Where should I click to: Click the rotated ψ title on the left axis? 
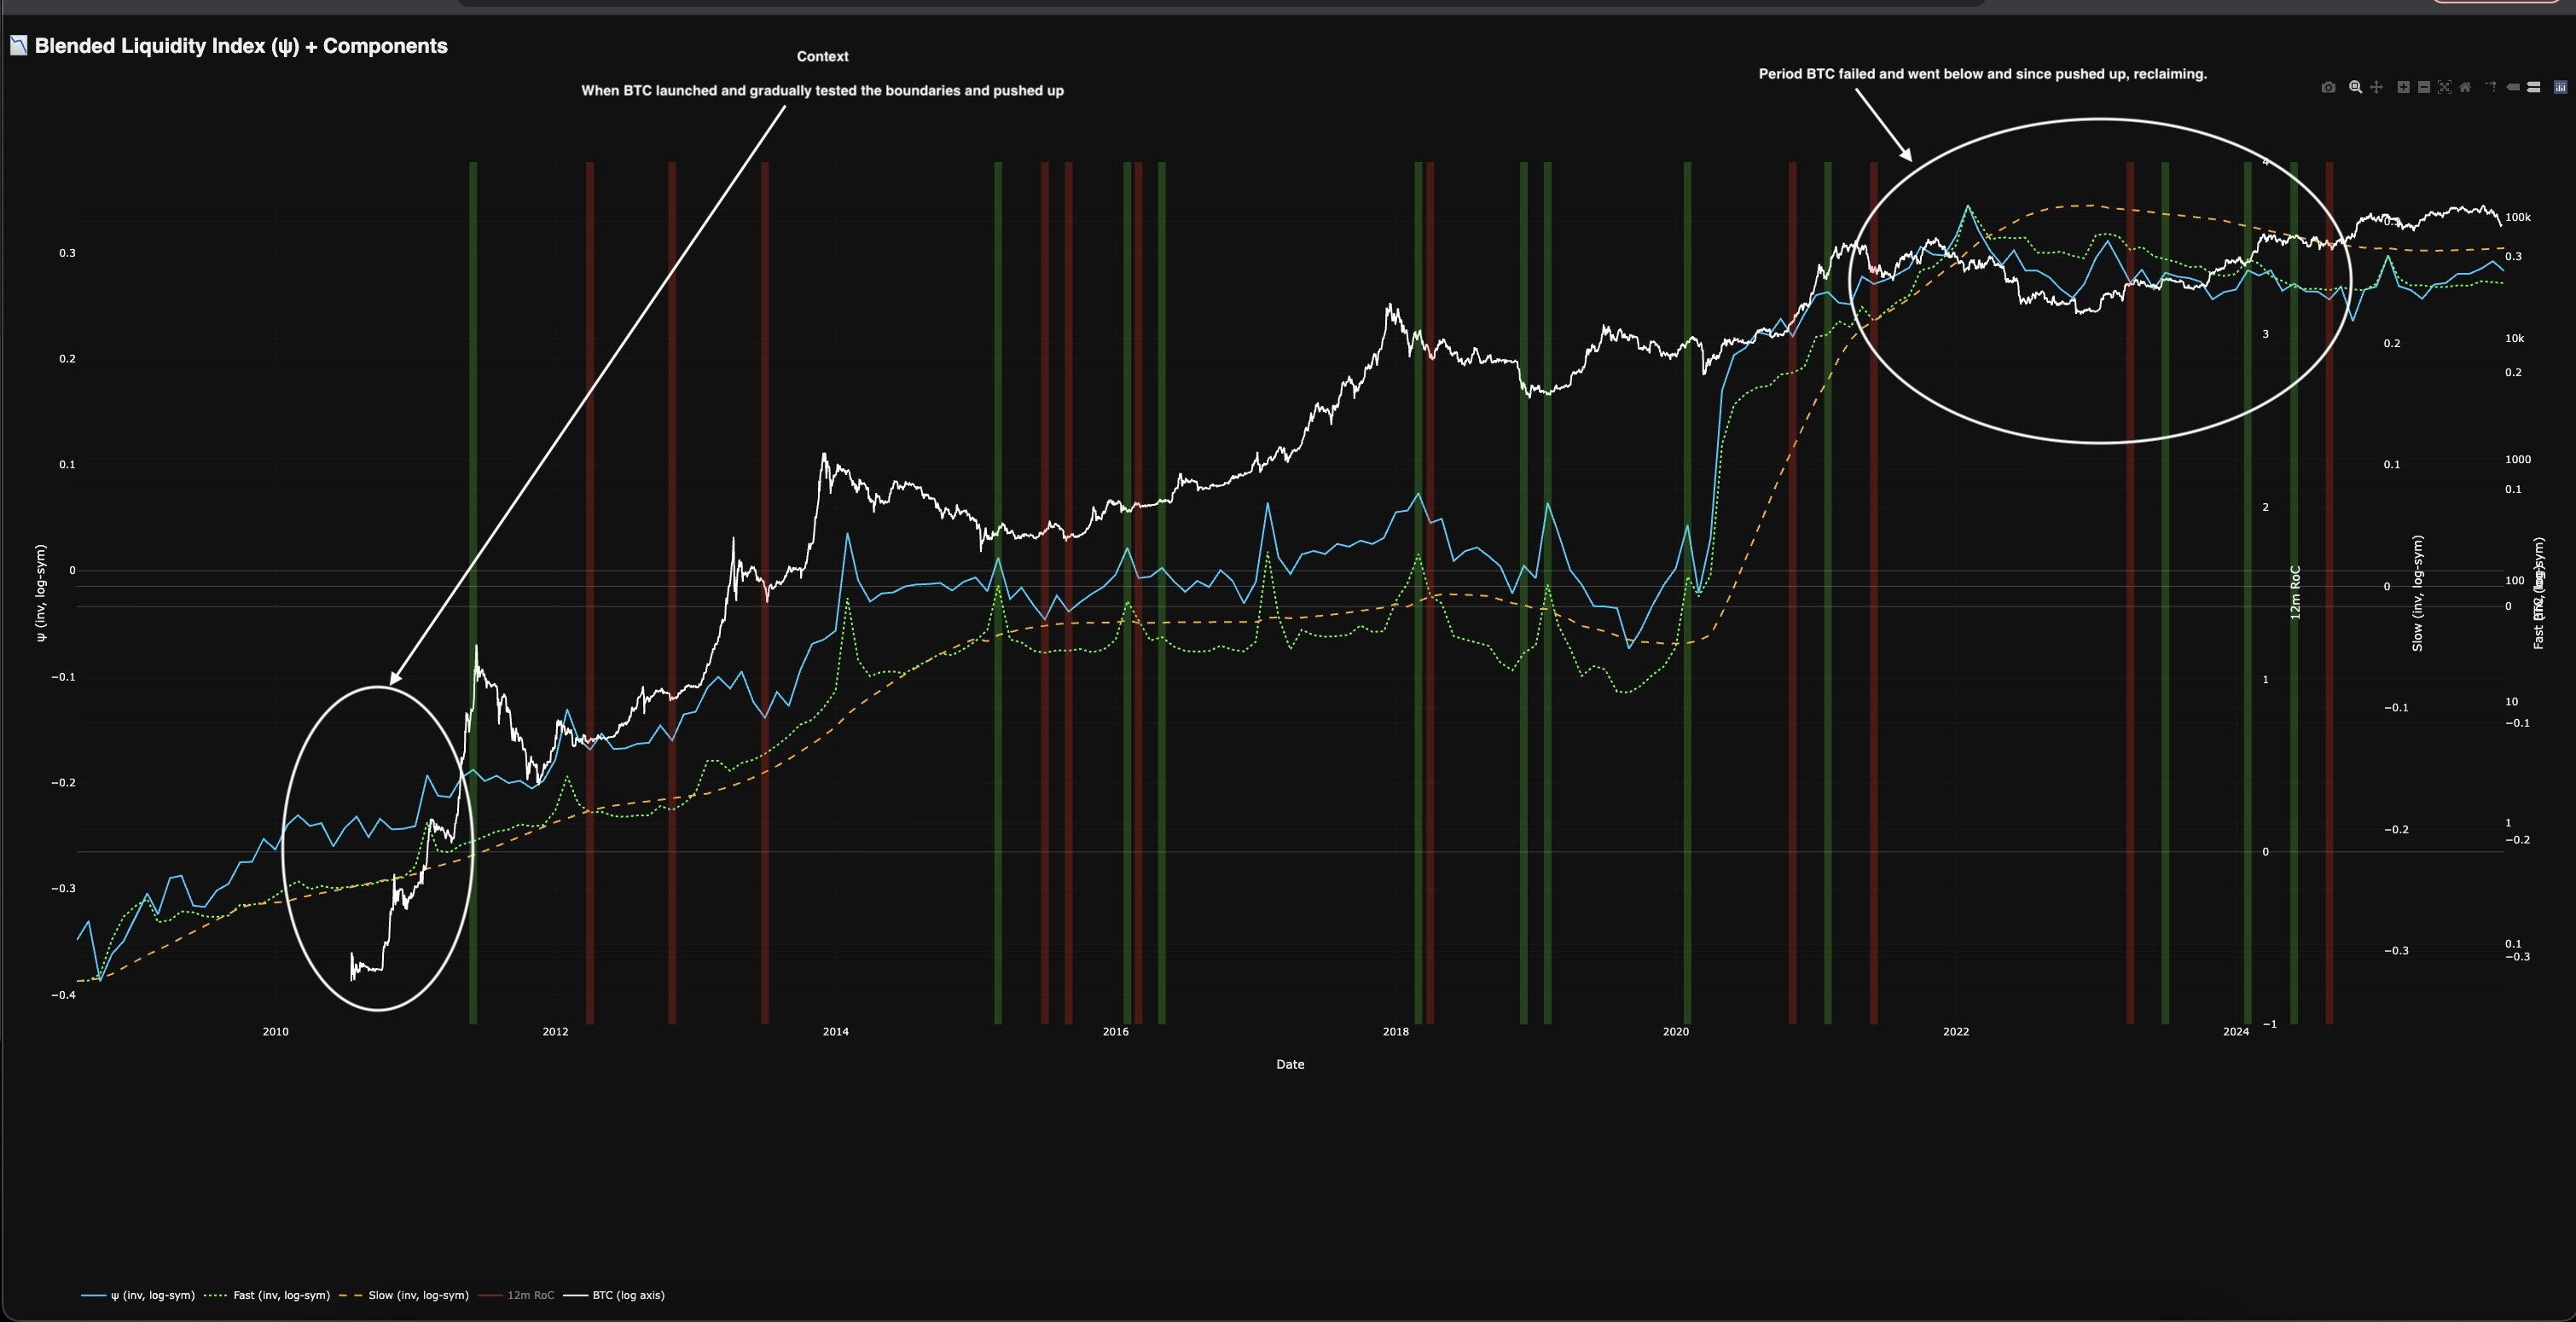point(41,593)
